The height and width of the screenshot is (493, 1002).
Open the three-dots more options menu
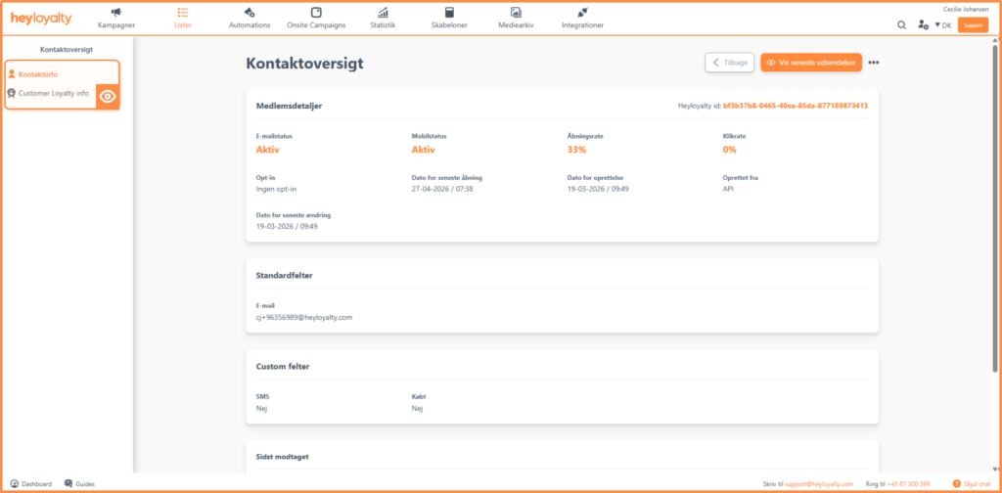pyautogui.click(x=874, y=63)
